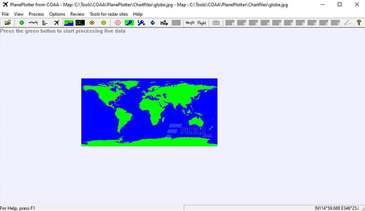This screenshot has width=365, height=211.
Task: Open the Process menu
Action: pos(36,14)
